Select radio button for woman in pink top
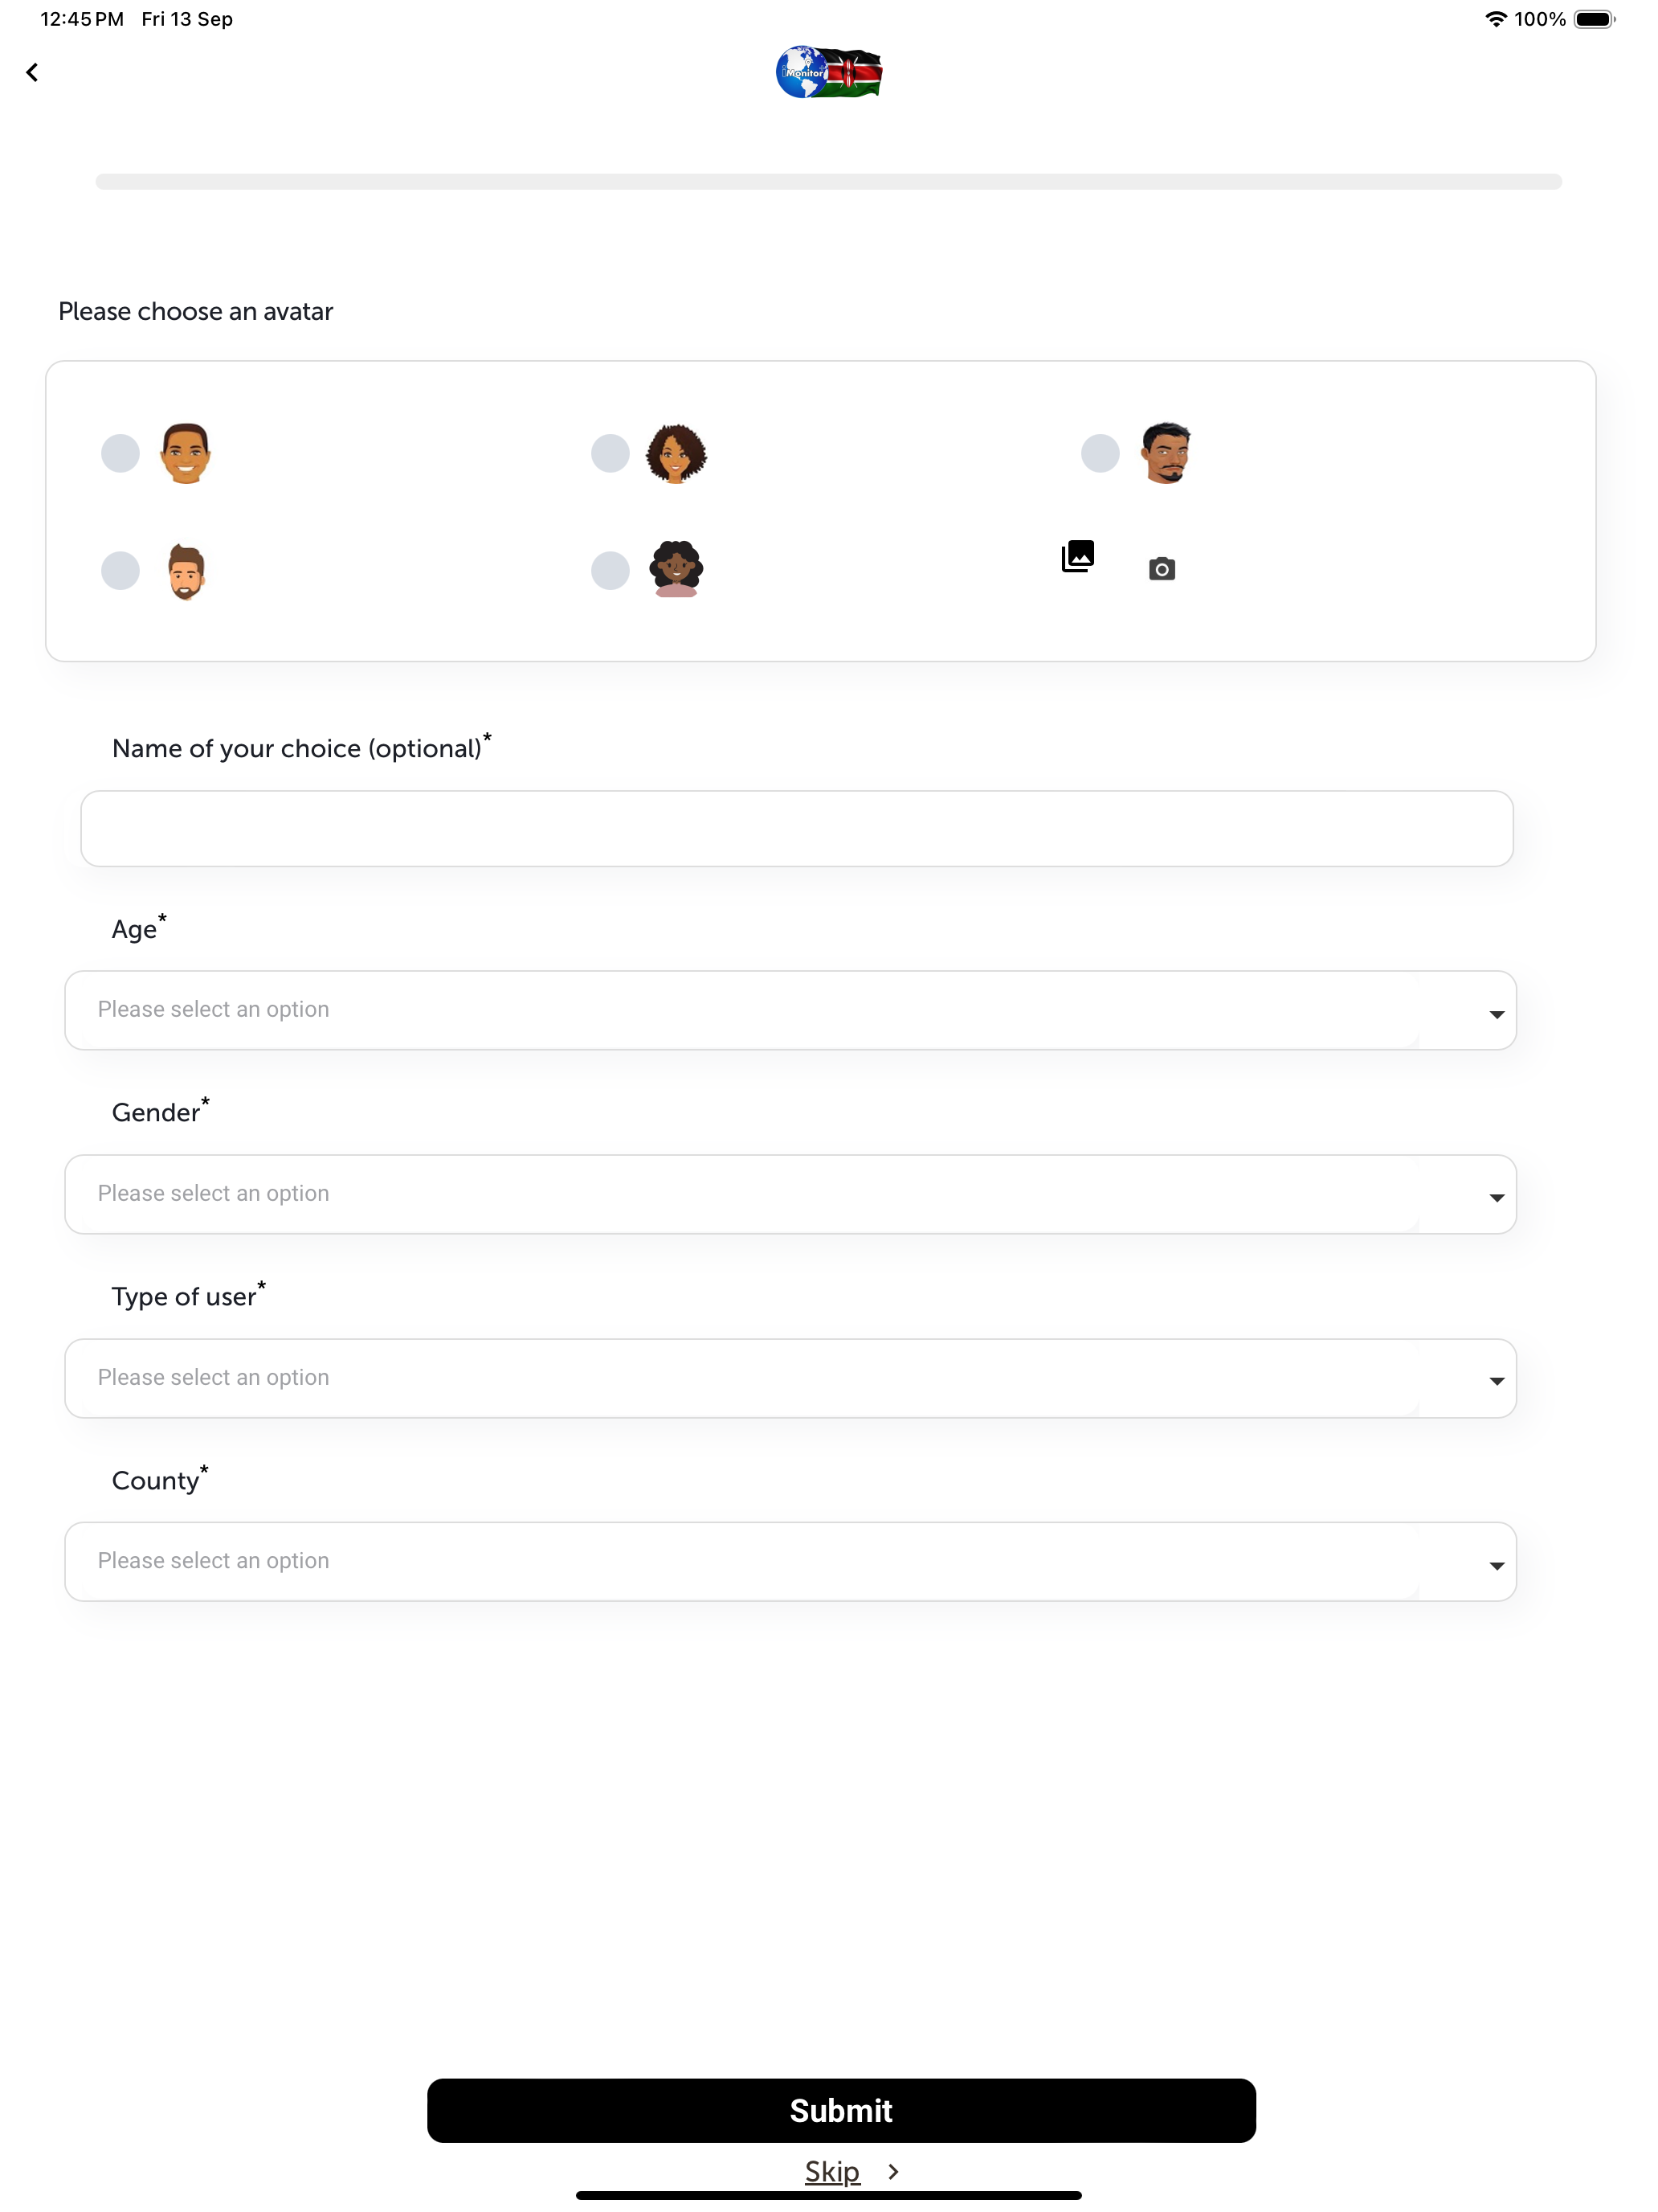This screenshot has width=1658, height=2212. pos(610,571)
